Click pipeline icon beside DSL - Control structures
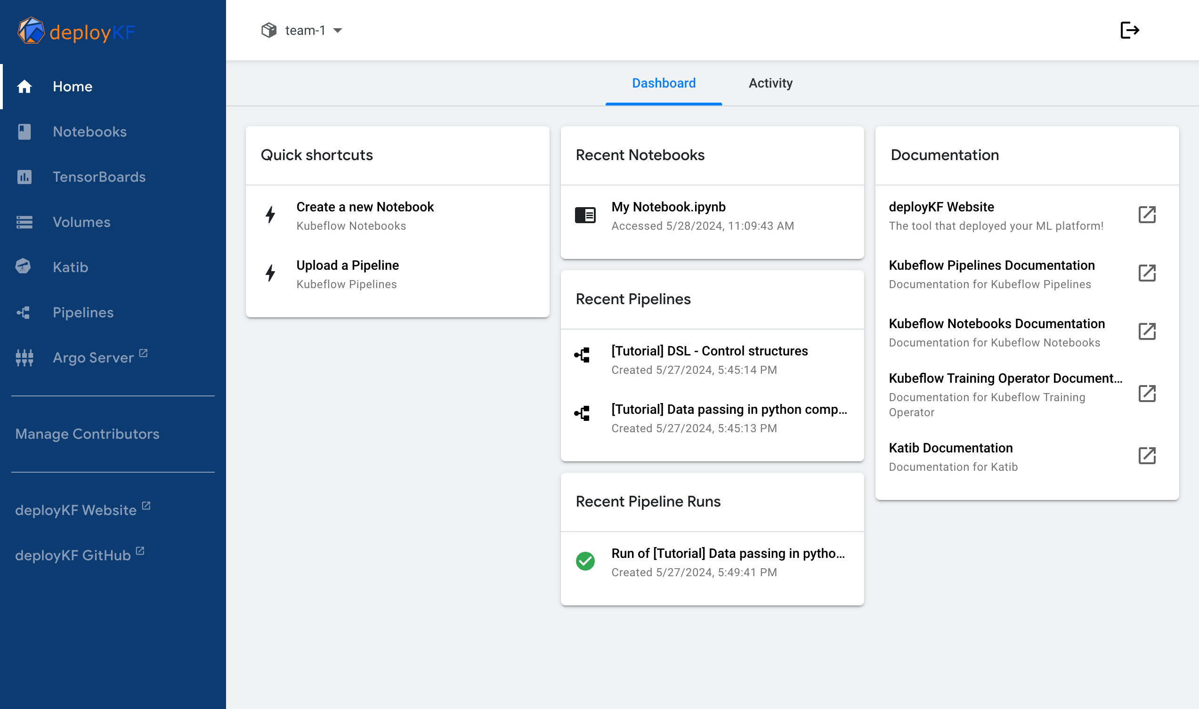Viewport: 1199px width, 709px height. click(x=582, y=355)
